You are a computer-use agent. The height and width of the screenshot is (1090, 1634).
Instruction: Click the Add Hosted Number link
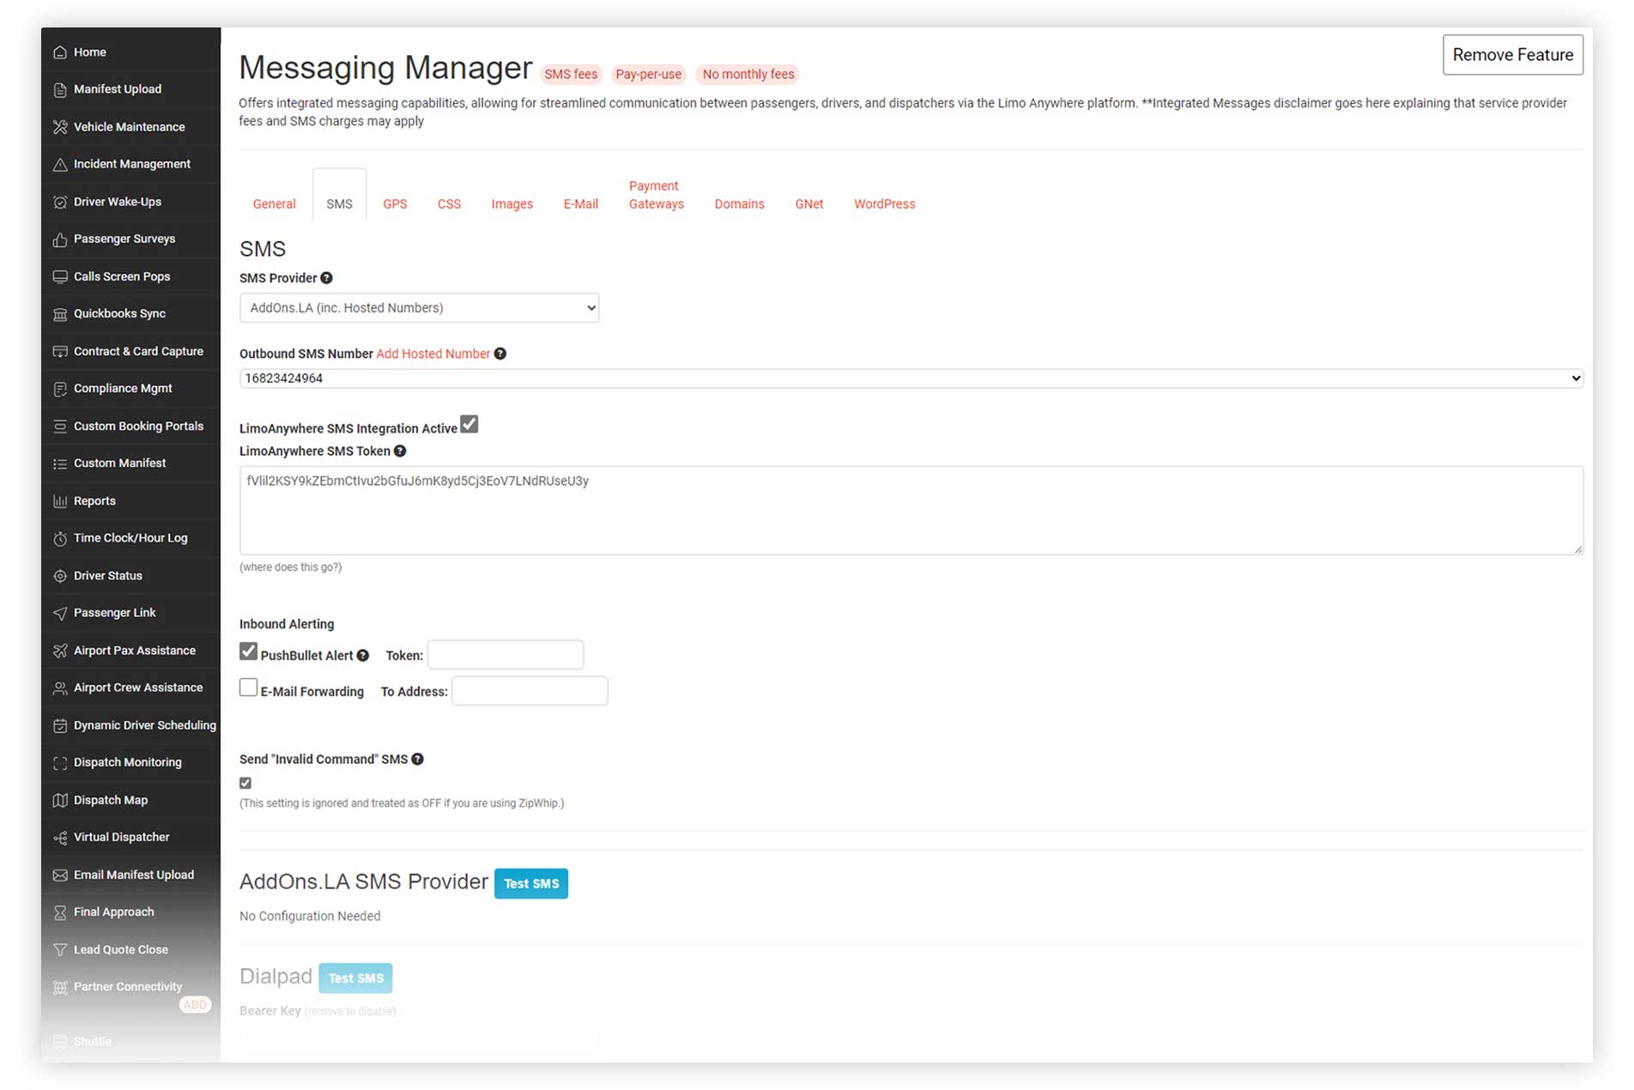(433, 354)
